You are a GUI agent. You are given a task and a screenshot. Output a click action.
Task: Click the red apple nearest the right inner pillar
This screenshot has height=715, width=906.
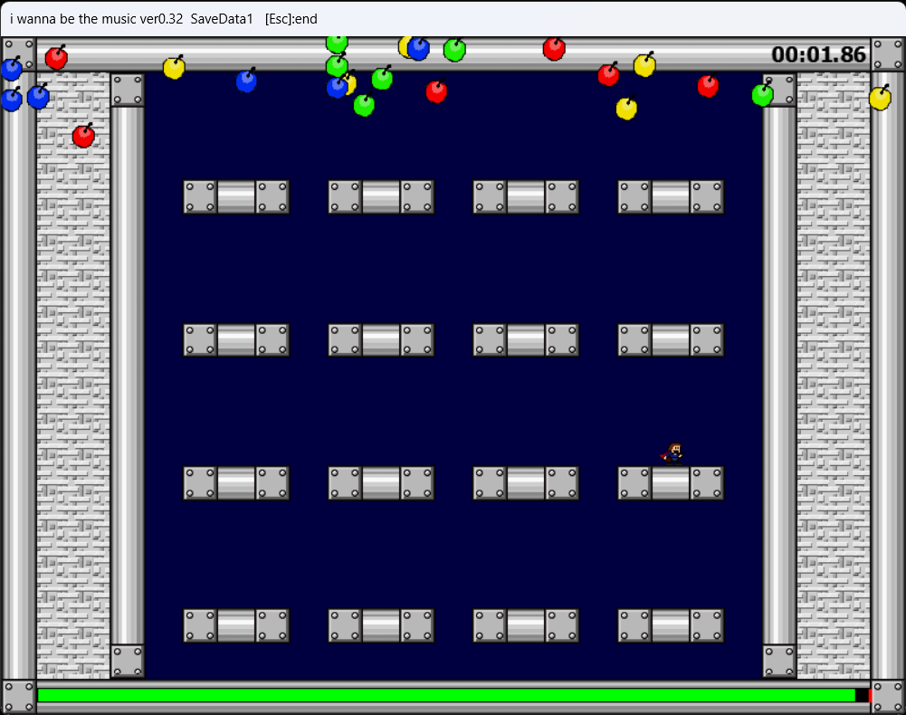click(708, 86)
